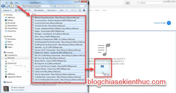Focus the iTunes Search field

pos(150,3)
